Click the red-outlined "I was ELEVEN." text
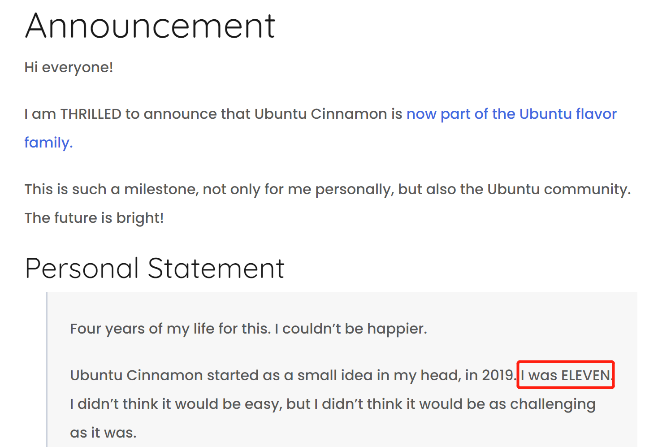Viewport: 658px width, 447px height. (x=566, y=375)
